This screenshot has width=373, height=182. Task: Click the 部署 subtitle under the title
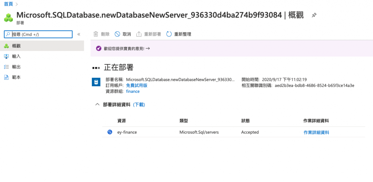(20, 23)
